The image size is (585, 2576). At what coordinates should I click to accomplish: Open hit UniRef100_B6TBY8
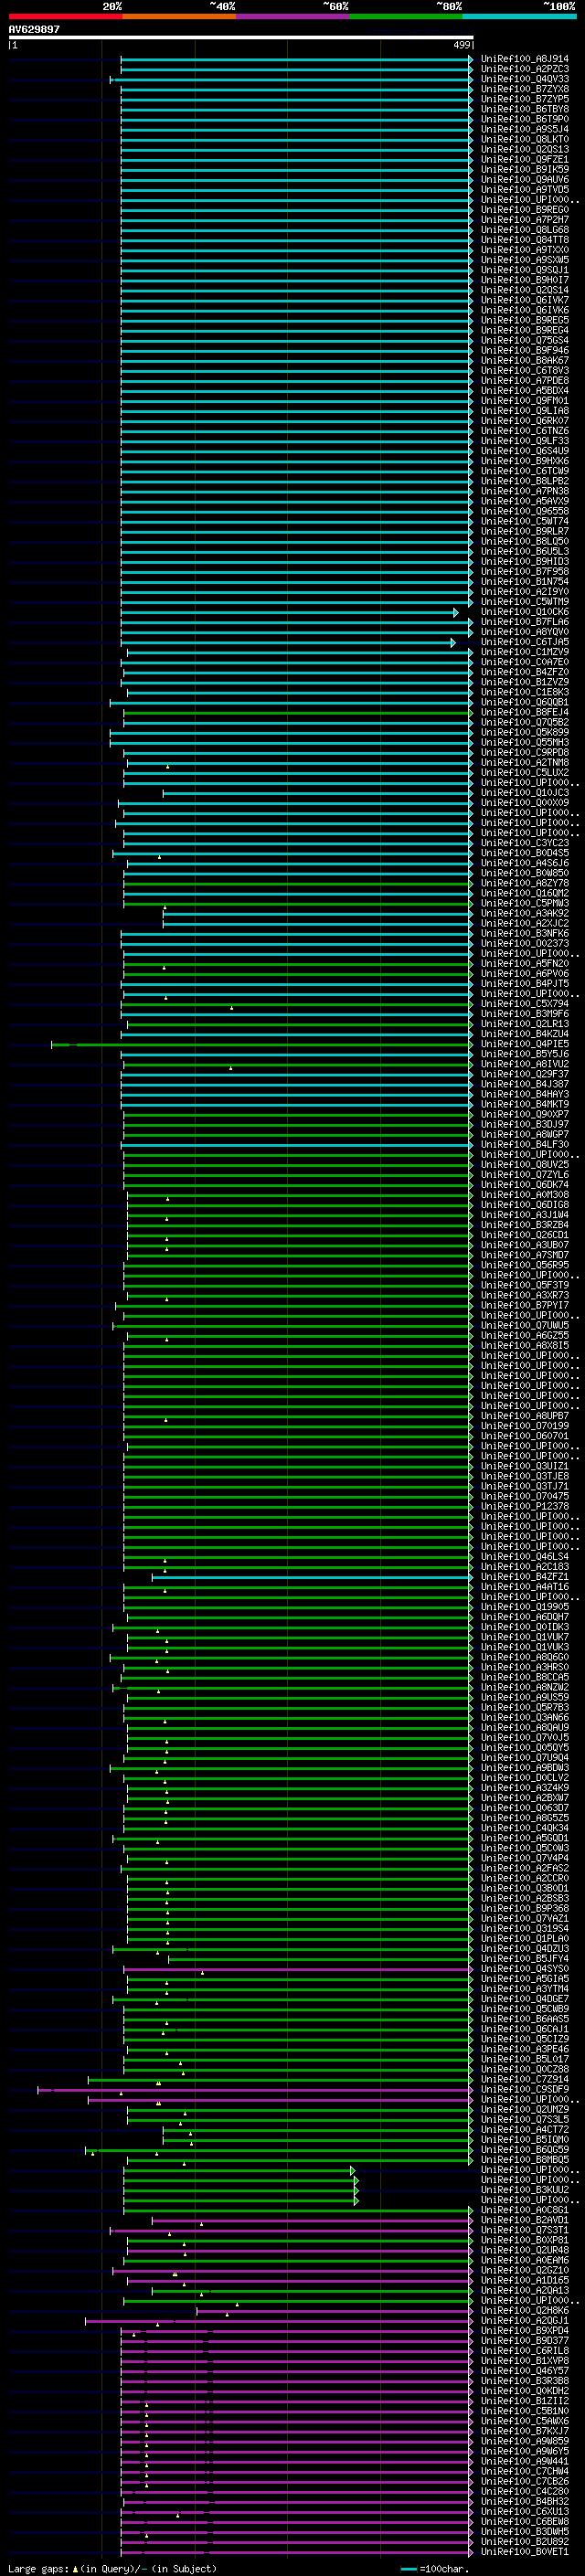[524, 109]
